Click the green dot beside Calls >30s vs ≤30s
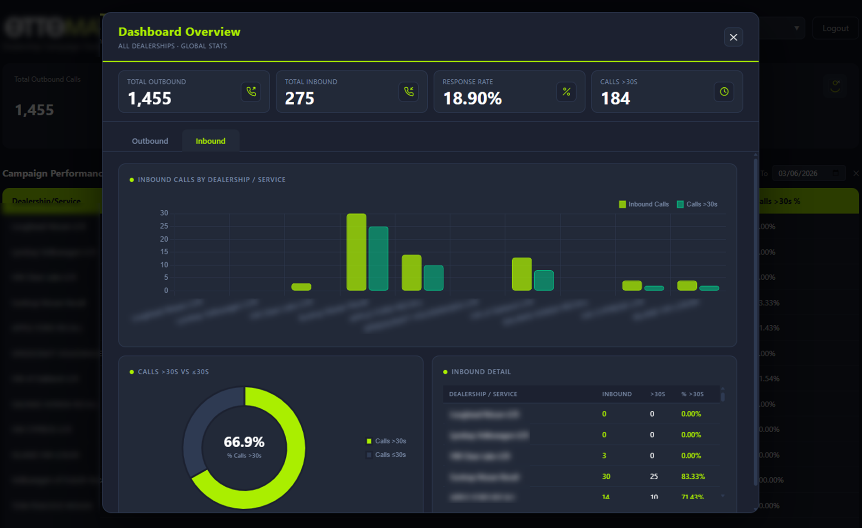The width and height of the screenshot is (862, 528). (x=131, y=371)
